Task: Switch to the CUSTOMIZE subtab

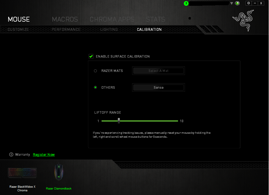Action: (18, 29)
